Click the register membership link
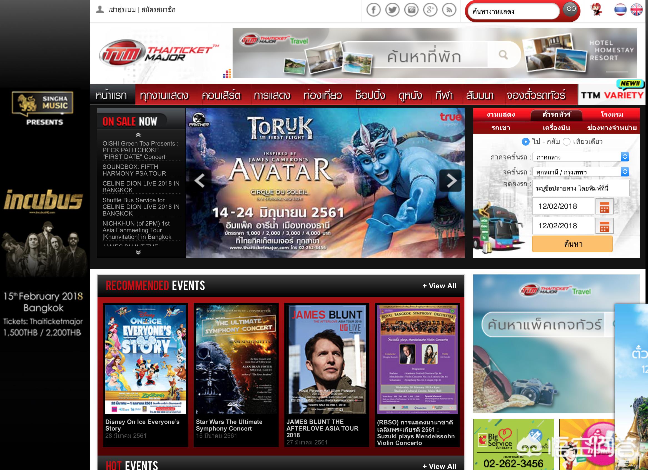Image resolution: width=648 pixels, height=470 pixels. [158, 10]
